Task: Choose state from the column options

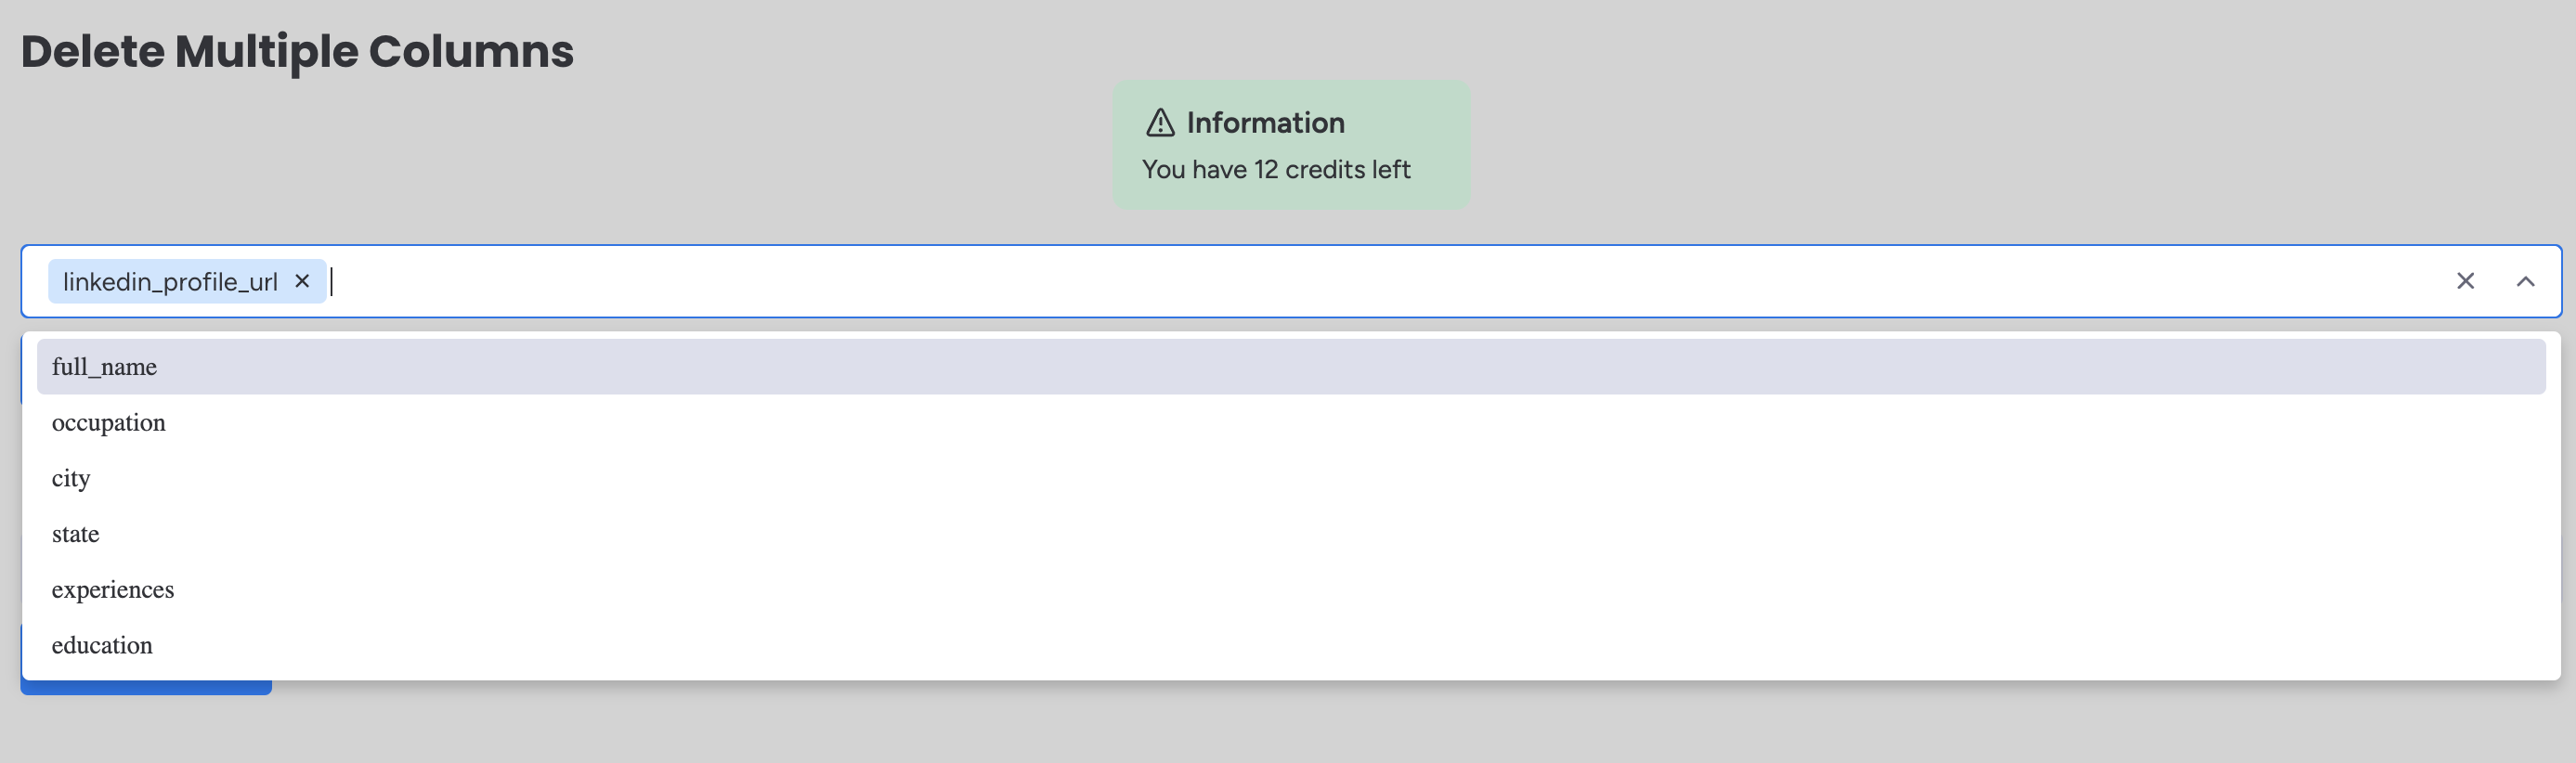Action: [x=75, y=533]
